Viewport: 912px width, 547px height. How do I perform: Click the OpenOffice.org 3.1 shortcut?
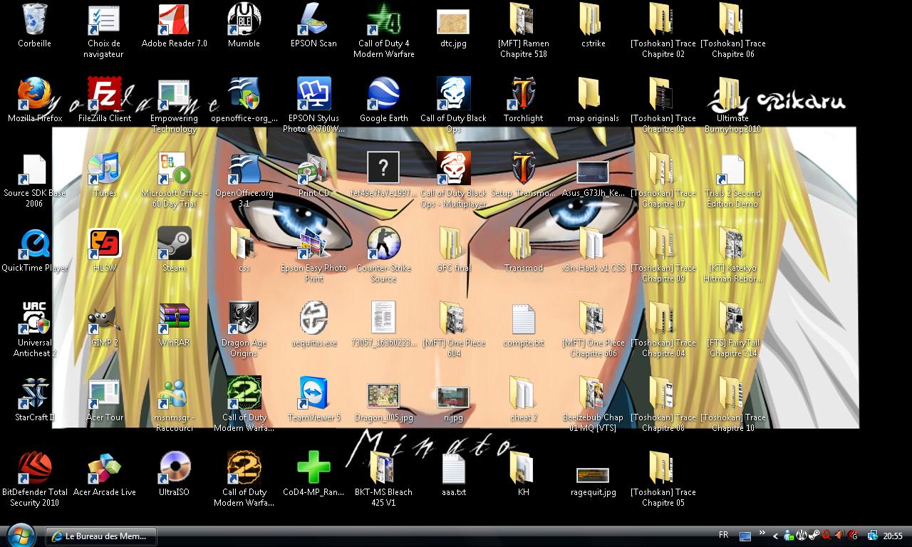click(x=244, y=169)
